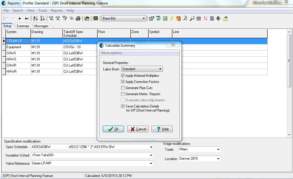Enable Generate Pipe Cuts checkbox
This screenshot has width=293, height=179.
click(123, 88)
